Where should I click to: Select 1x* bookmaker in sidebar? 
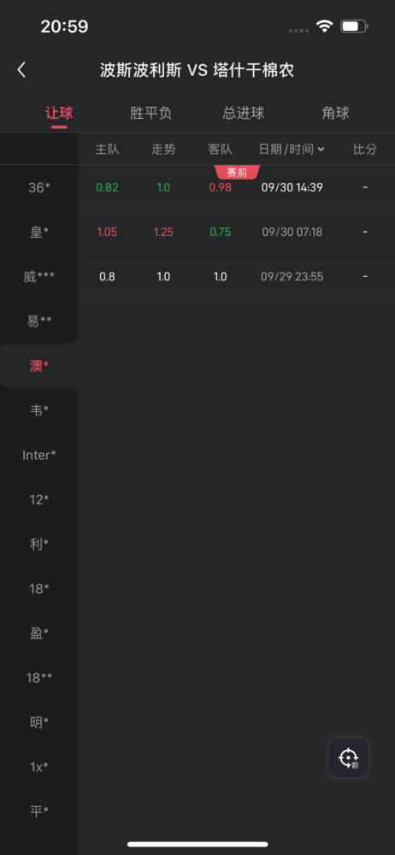(x=39, y=767)
